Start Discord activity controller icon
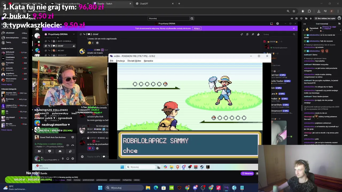 [x=60, y=151]
